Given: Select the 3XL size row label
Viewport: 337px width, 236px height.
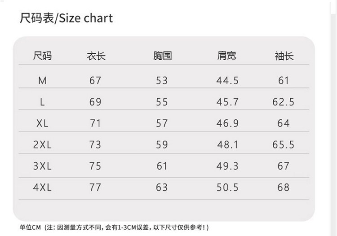Looking at the screenshot, I should 42,166.
